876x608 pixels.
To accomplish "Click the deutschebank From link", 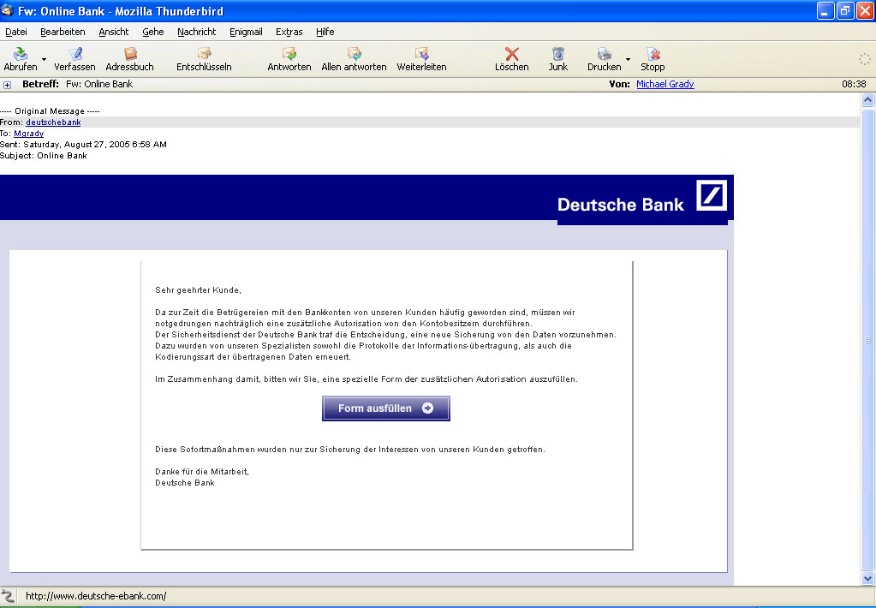I will [53, 122].
